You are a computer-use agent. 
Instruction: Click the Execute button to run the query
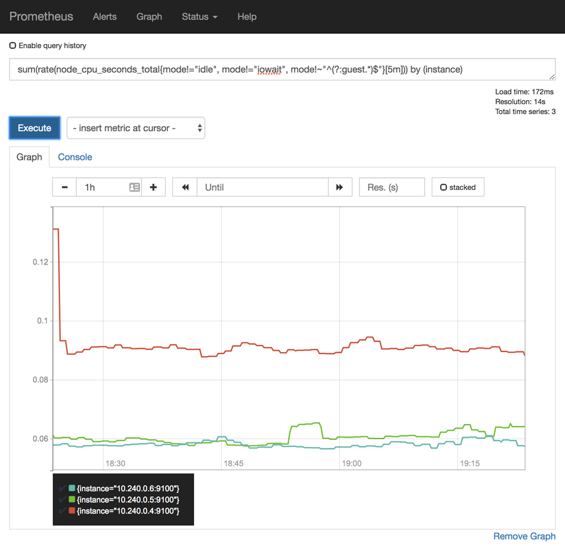click(x=34, y=128)
